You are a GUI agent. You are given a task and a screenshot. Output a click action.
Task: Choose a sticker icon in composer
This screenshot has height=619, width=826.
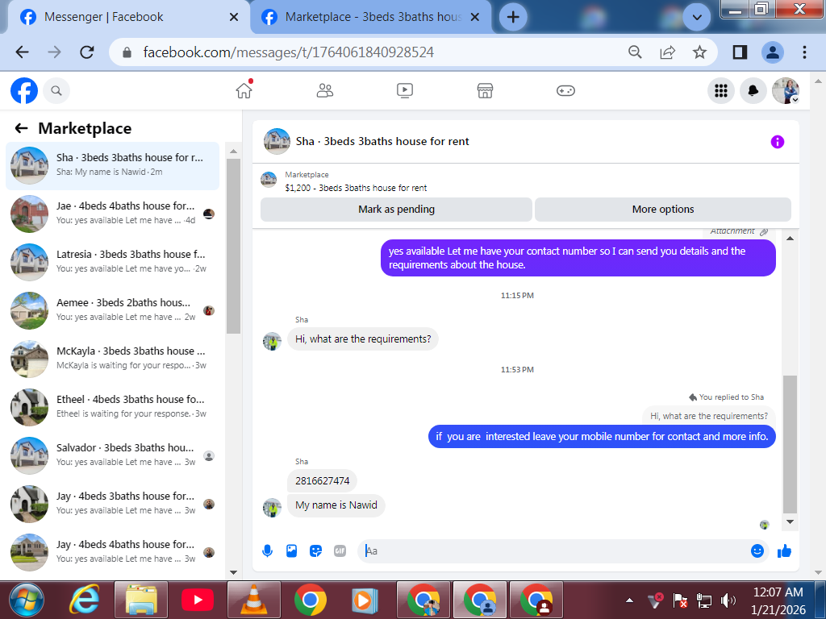315,551
